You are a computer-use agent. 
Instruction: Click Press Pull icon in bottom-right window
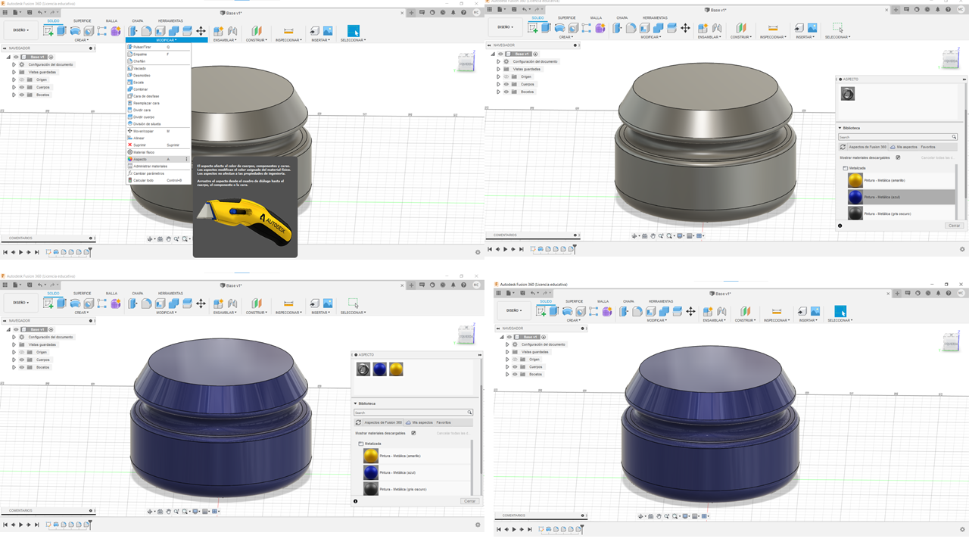click(x=625, y=312)
